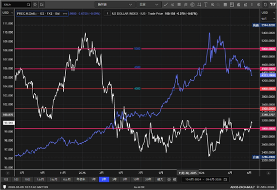Click the 高値 5594.8200 high label

pos(264,25)
